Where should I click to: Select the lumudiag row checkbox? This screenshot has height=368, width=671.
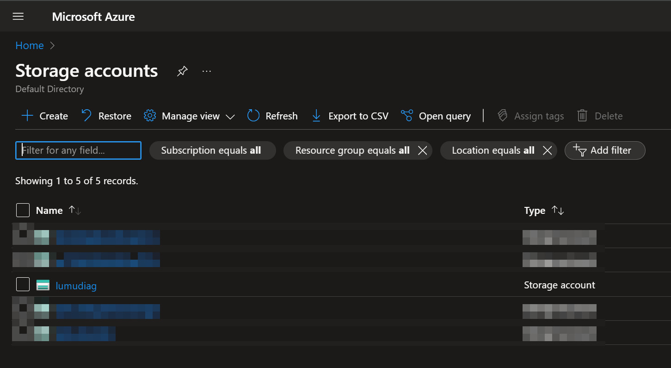[x=23, y=284]
